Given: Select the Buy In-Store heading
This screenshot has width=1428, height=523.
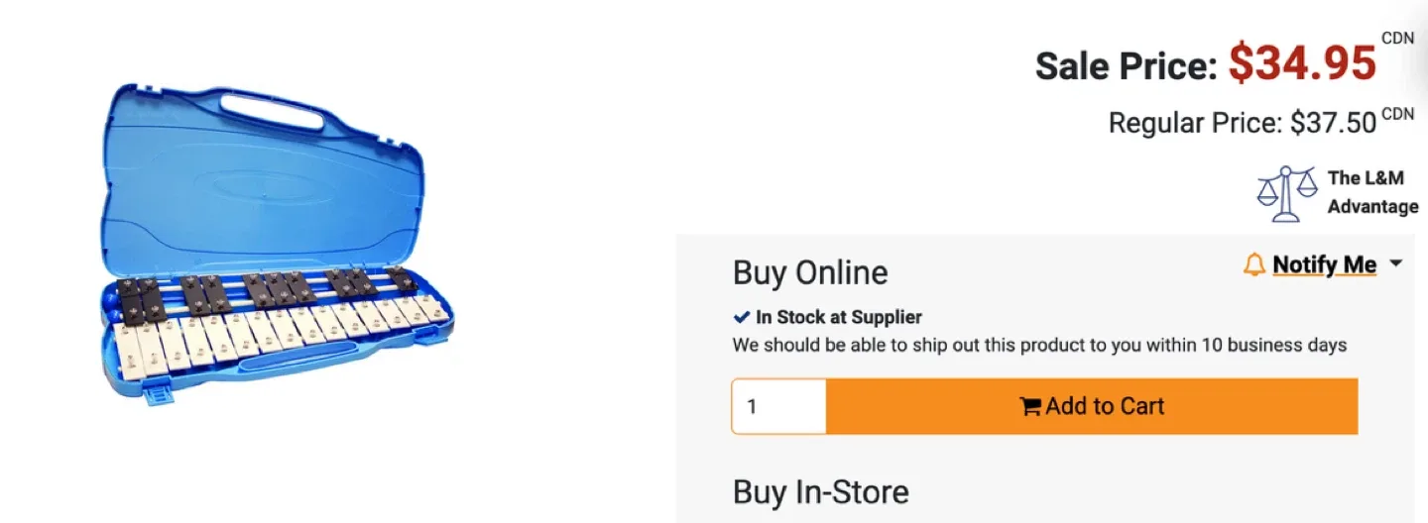Looking at the screenshot, I should click(820, 492).
